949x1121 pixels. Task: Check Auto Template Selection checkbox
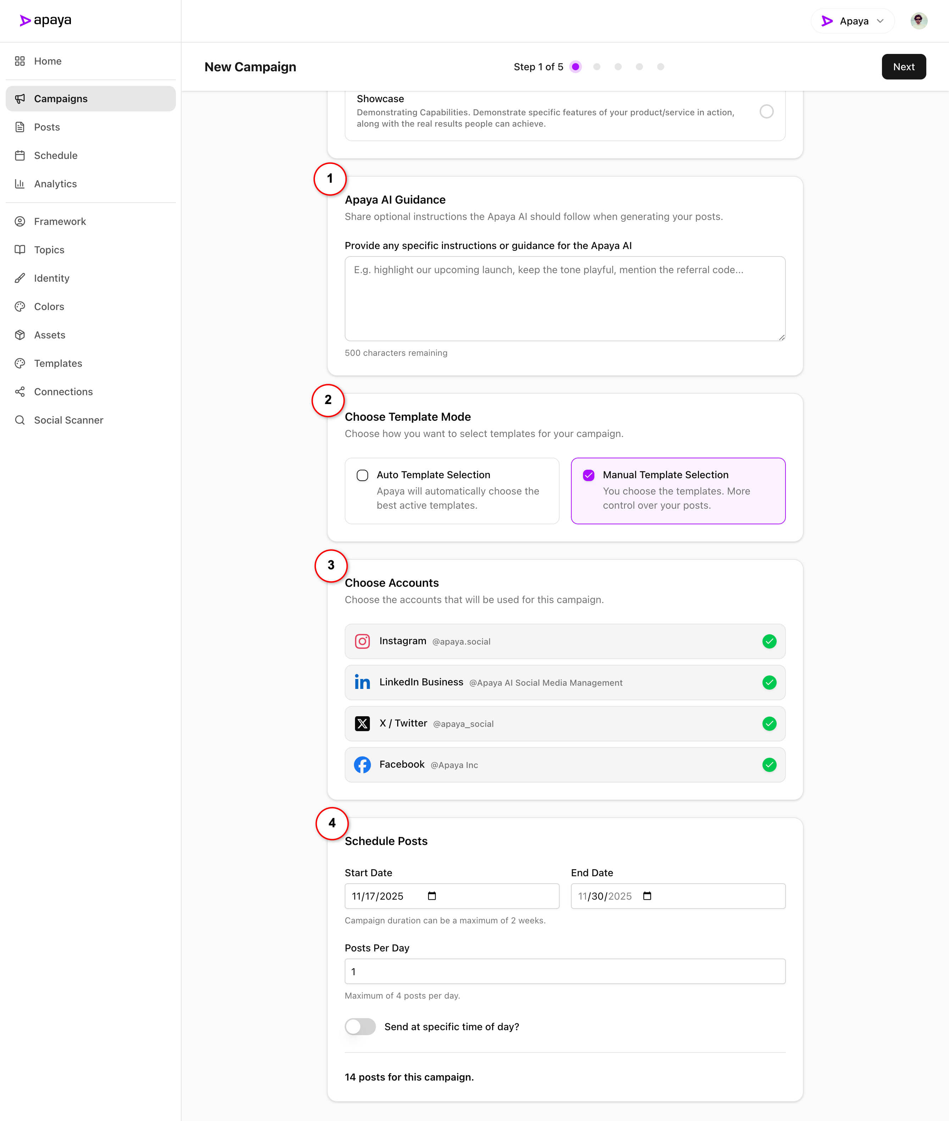362,475
